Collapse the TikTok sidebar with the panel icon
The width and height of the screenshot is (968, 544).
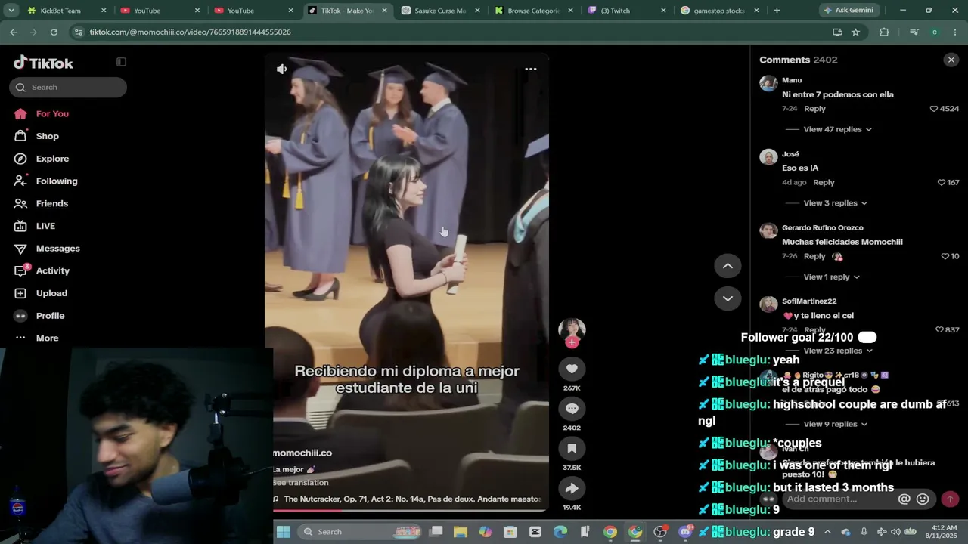click(x=121, y=62)
